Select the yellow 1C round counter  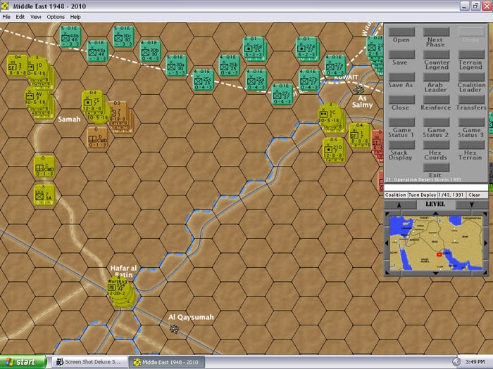(330, 114)
